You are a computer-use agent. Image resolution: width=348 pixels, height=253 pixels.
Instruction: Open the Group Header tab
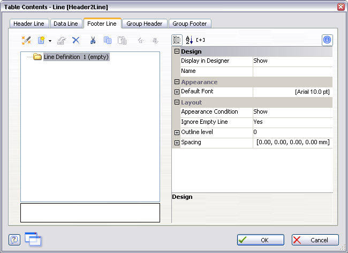tap(145, 24)
